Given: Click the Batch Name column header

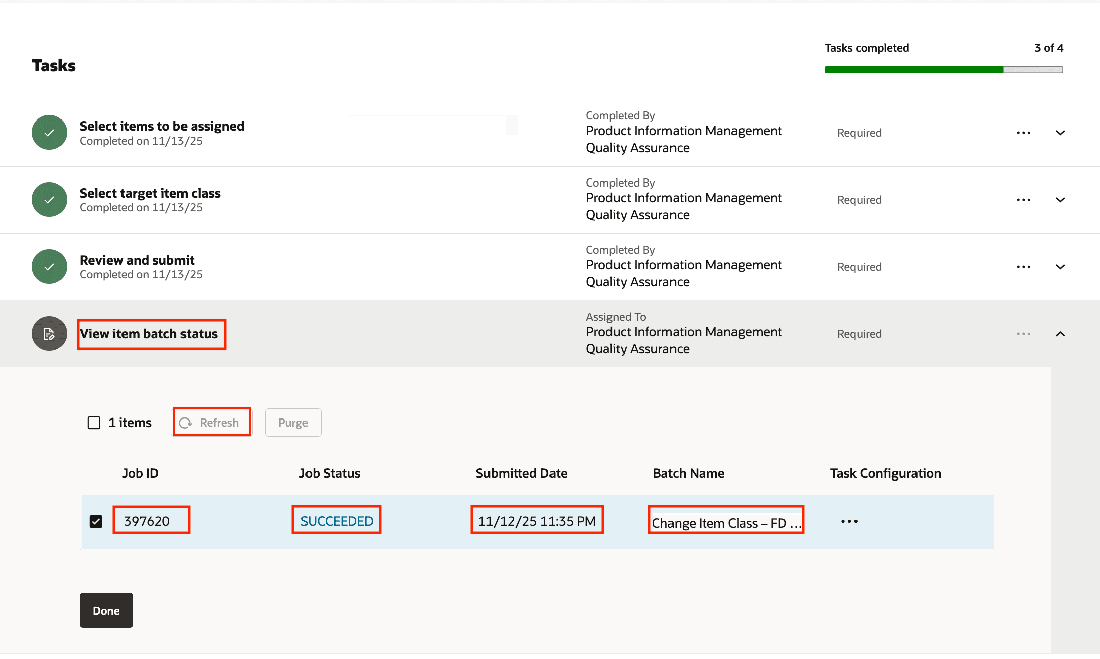Looking at the screenshot, I should coord(689,473).
